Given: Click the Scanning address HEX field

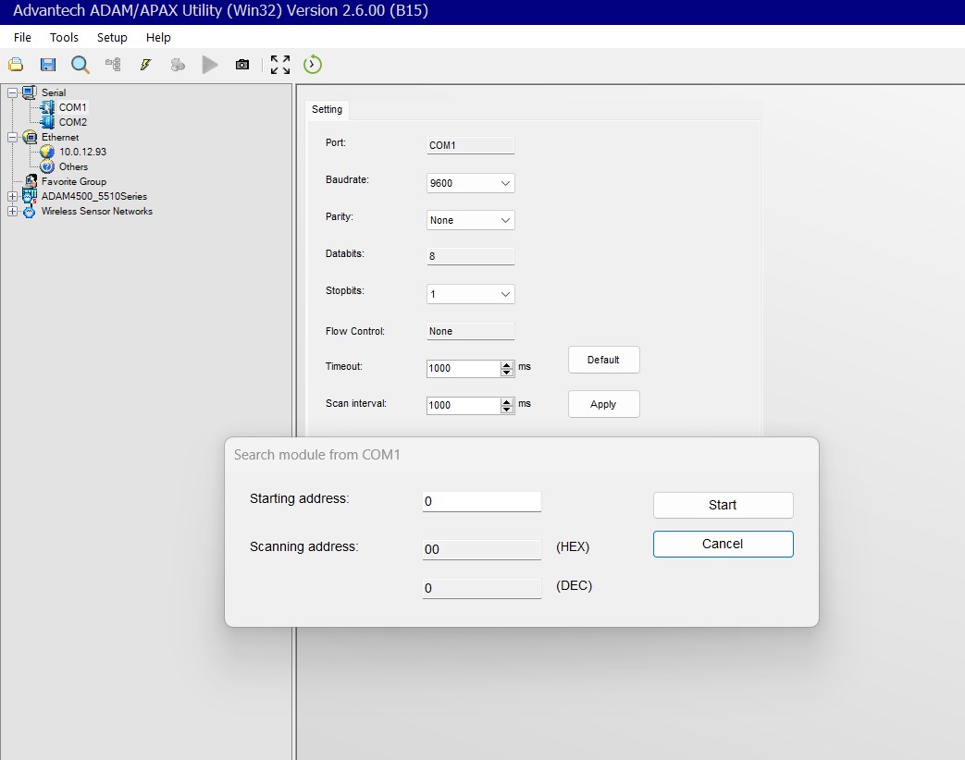Looking at the screenshot, I should [x=482, y=549].
